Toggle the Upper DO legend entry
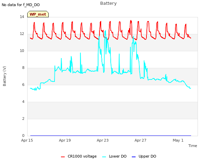Viewport: 218px width, 163px height. tap(144, 156)
